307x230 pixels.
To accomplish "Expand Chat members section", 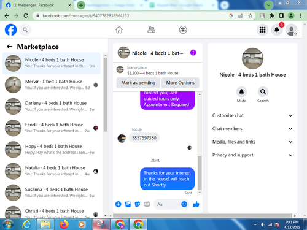I will (252, 129).
